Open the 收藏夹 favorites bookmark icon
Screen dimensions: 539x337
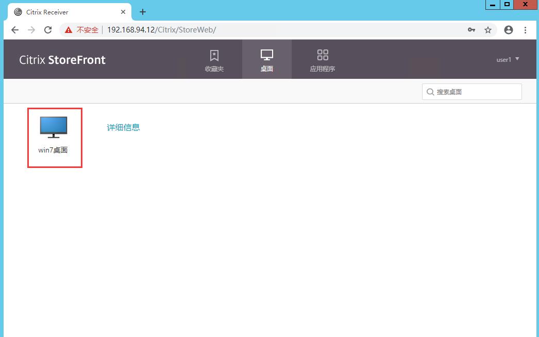click(x=214, y=59)
